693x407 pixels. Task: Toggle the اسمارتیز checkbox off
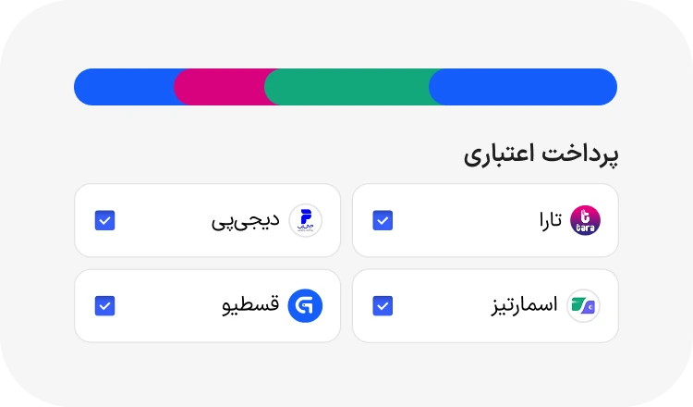383,305
